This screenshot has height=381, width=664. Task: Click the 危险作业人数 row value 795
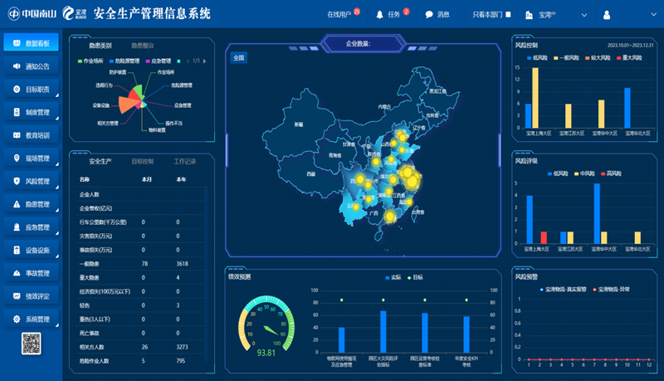tap(181, 361)
